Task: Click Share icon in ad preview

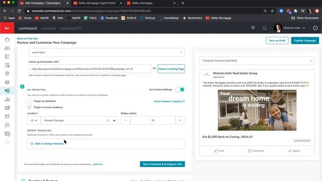Action: [290, 151]
